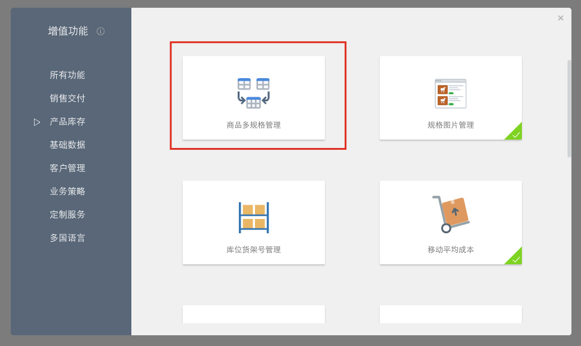Click the 增值功能 panel title

point(68,31)
